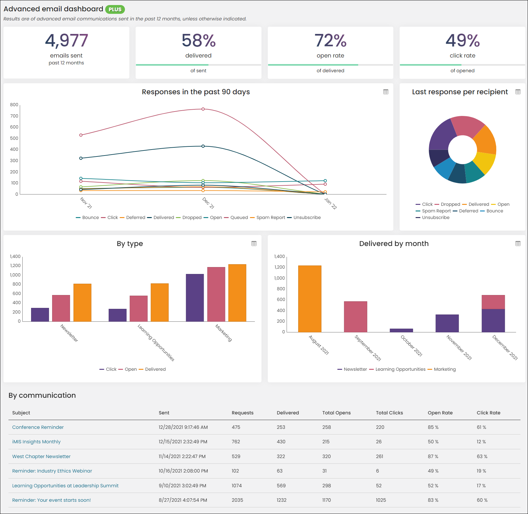The image size is (528, 514).
Task: Click the green PLUS badge
Action: click(x=115, y=9)
